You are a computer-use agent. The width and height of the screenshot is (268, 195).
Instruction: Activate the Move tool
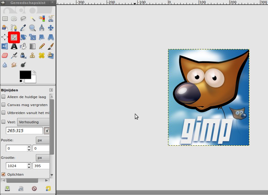click(51, 28)
